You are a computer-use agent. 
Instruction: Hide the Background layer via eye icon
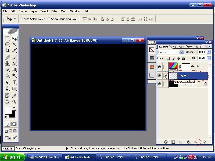click(x=159, y=84)
